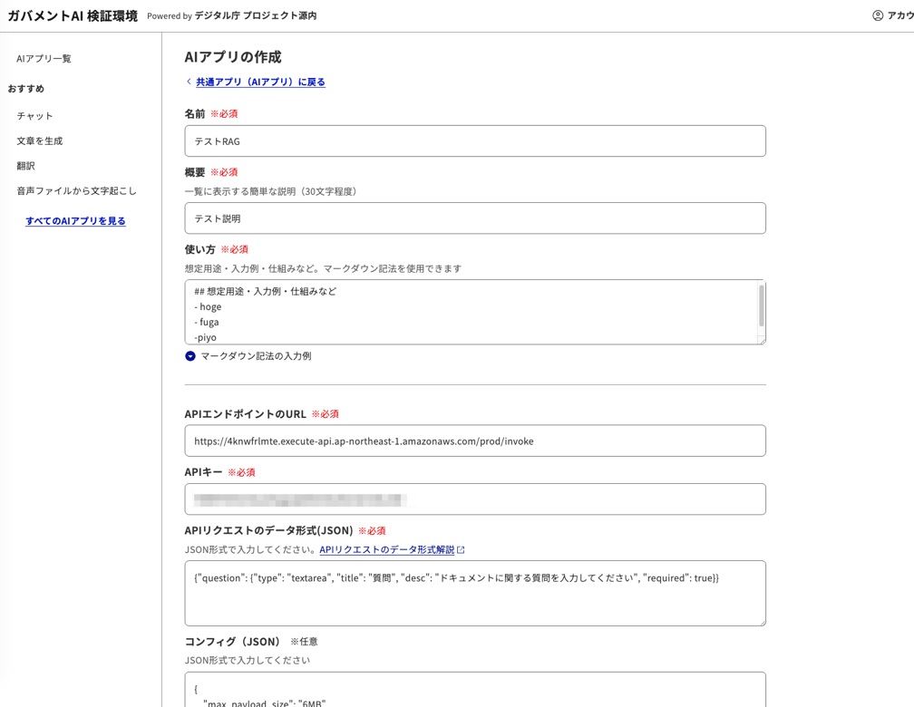The image size is (914, 707).
Task: Select 翻訳 from the sidebar
Action: [x=24, y=167]
